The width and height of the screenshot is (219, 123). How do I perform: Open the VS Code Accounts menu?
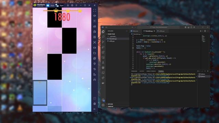[x=103, y=100]
